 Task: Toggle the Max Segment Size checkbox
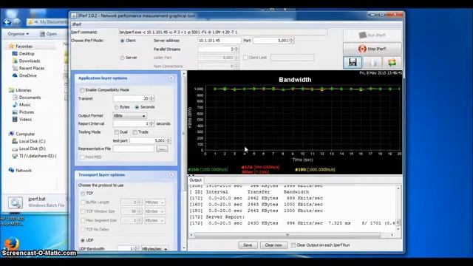point(83,220)
